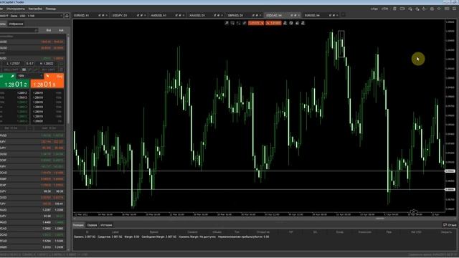This screenshot has width=459, height=258.
Task: Click the left orange quick-trade button above chart
Action: [256, 23]
